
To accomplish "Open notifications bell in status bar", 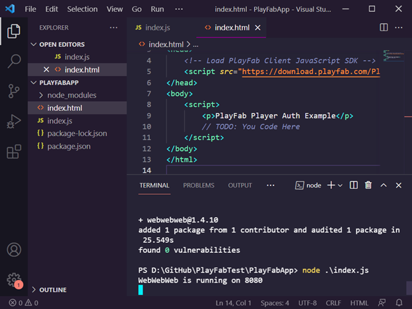I will [399, 303].
